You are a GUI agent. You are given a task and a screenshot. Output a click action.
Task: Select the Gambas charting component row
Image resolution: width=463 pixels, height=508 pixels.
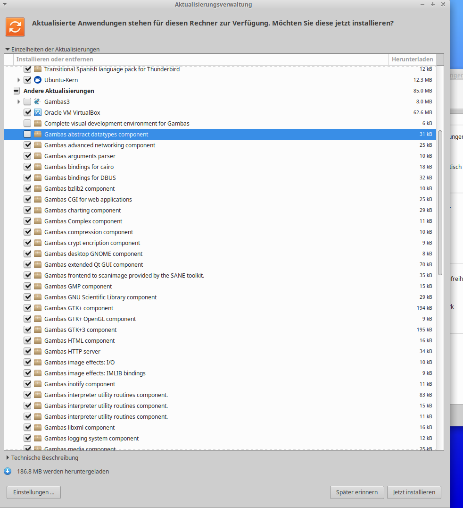pyautogui.click(x=83, y=210)
